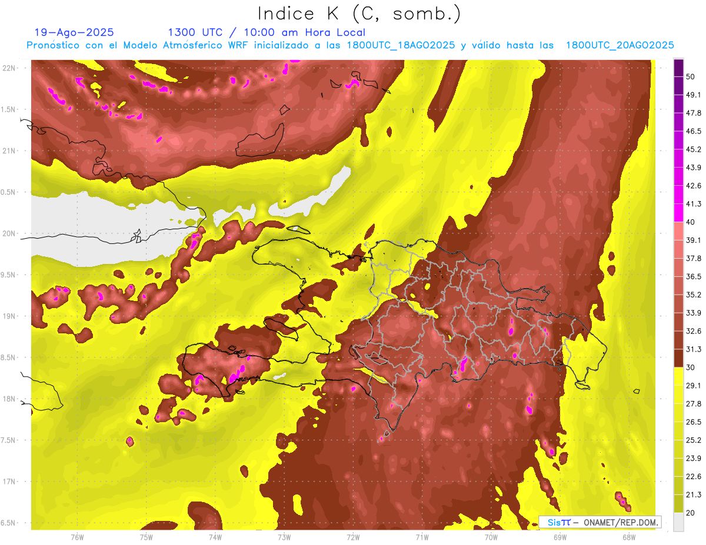
Task: Click the 69W longitude label
Action: 560,537
